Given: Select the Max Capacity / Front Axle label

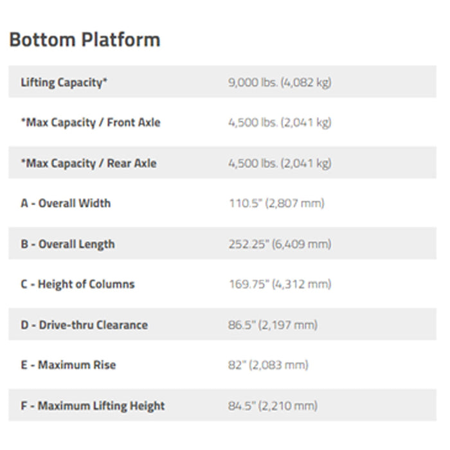Looking at the screenshot, I should pyautogui.click(x=91, y=123).
